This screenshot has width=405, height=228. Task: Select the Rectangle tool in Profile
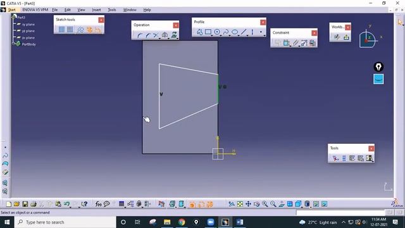pyautogui.click(x=208, y=32)
